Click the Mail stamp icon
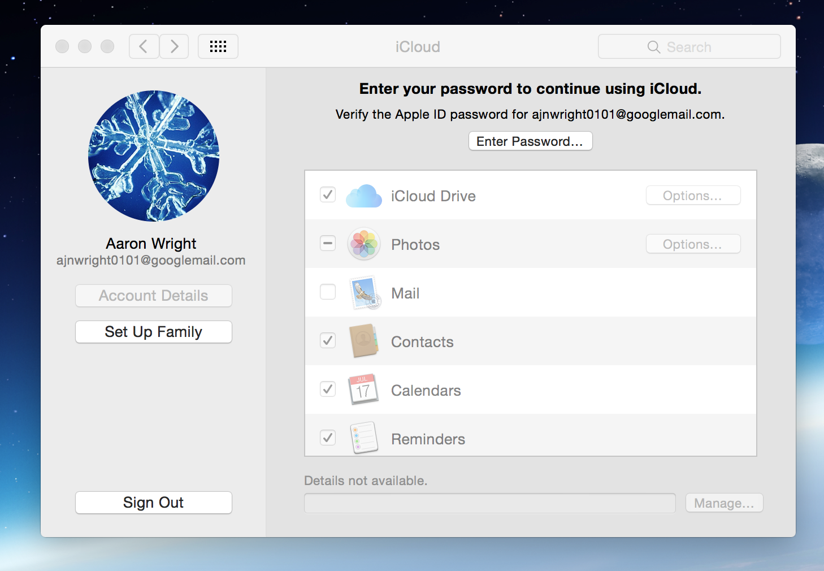This screenshot has height=571, width=824. [x=365, y=293]
